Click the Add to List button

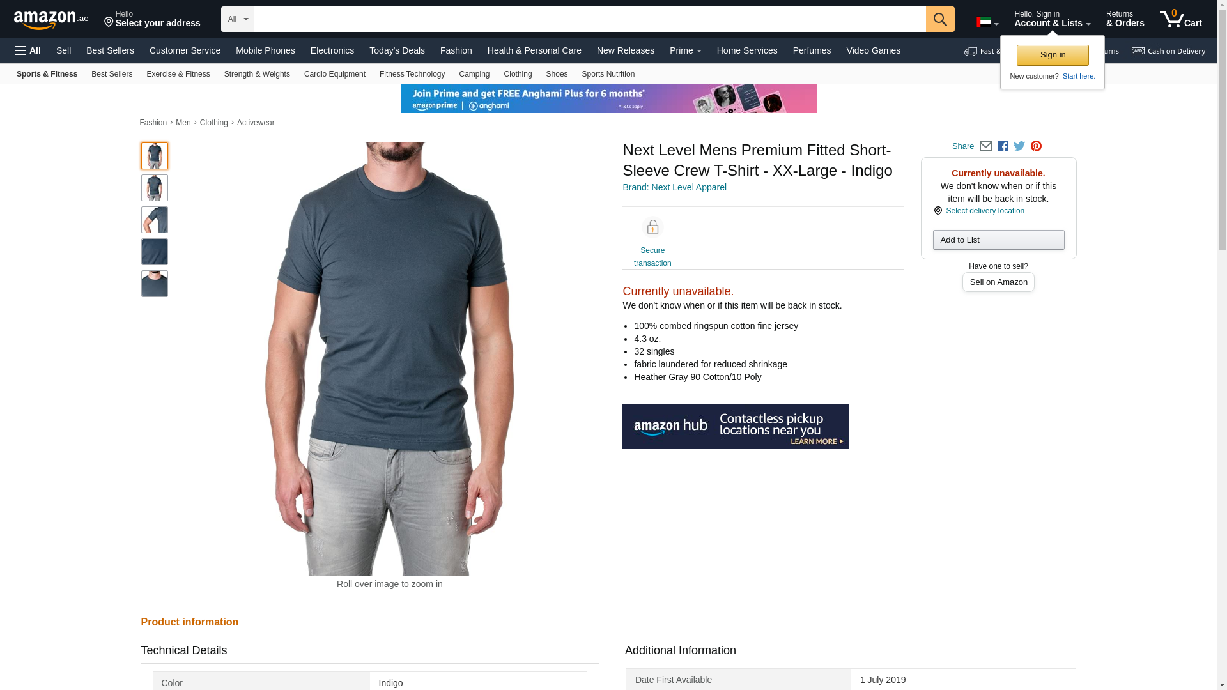[998, 240]
